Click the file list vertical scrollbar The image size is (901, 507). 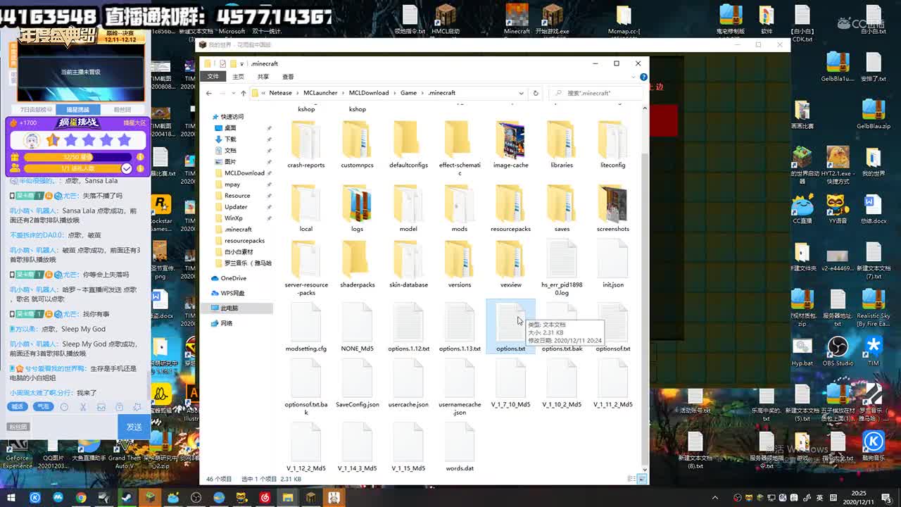click(644, 287)
